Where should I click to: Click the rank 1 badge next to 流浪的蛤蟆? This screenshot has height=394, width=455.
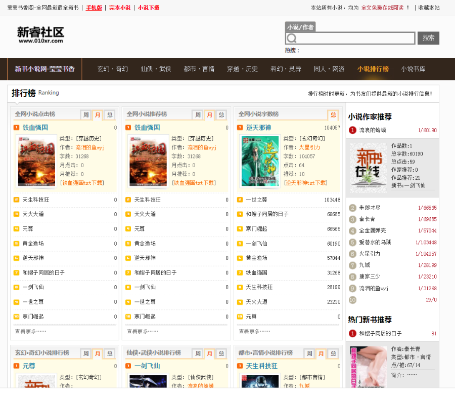(352, 130)
